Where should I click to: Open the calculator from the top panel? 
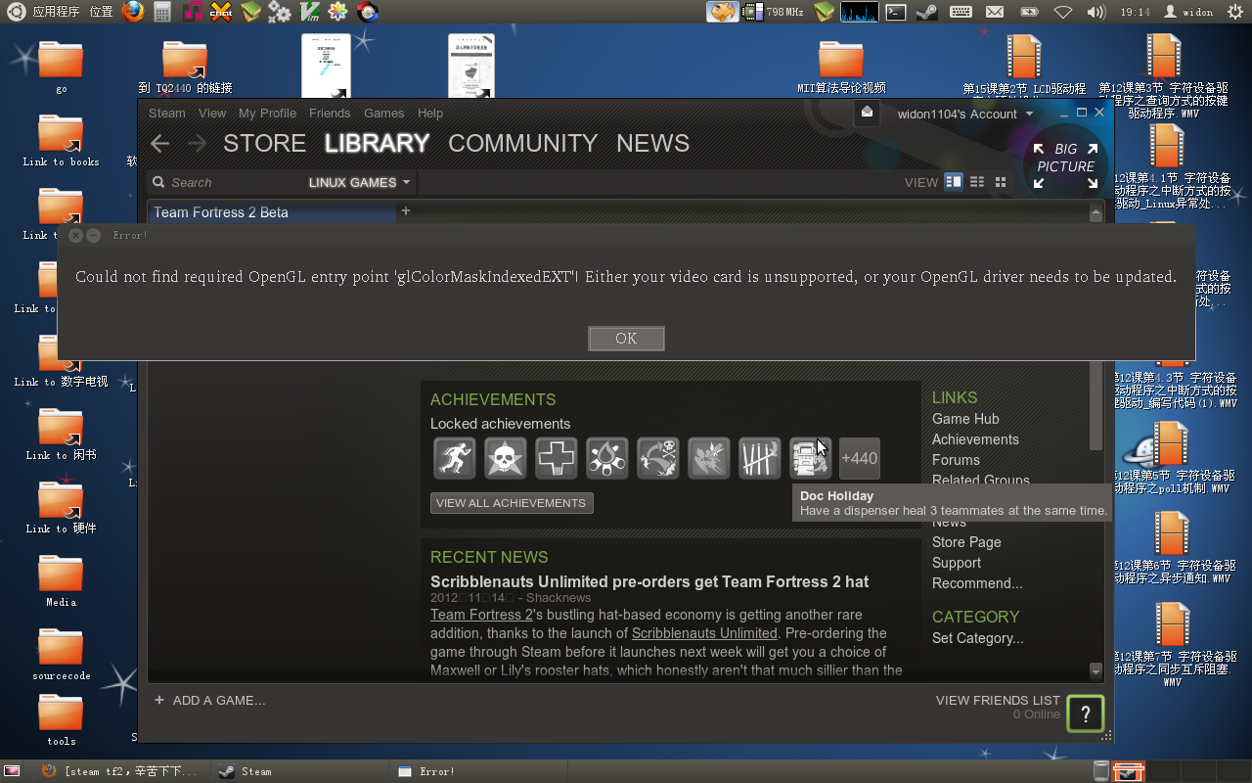(x=163, y=12)
